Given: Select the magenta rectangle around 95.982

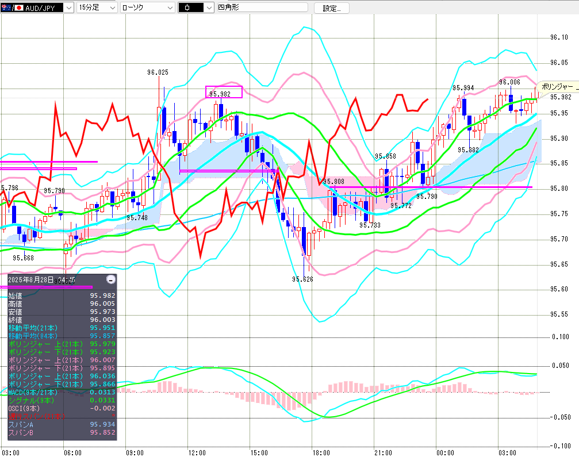Looking at the screenshot, I should (x=224, y=92).
